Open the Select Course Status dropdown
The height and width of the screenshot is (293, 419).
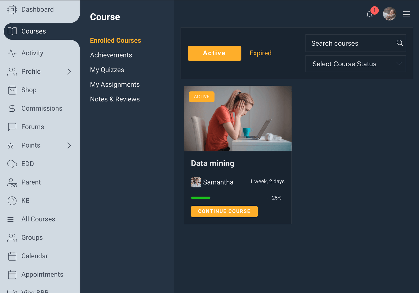tap(355, 64)
